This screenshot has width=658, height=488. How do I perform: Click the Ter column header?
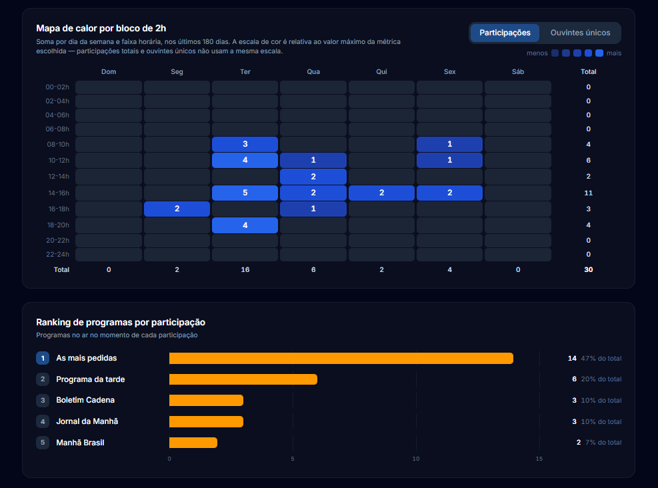pos(245,72)
